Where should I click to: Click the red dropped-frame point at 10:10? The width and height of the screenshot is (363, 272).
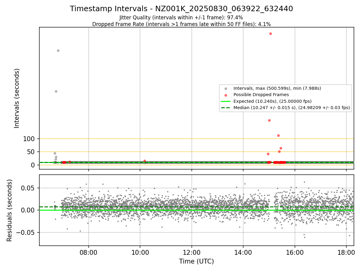tap(145, 161)
